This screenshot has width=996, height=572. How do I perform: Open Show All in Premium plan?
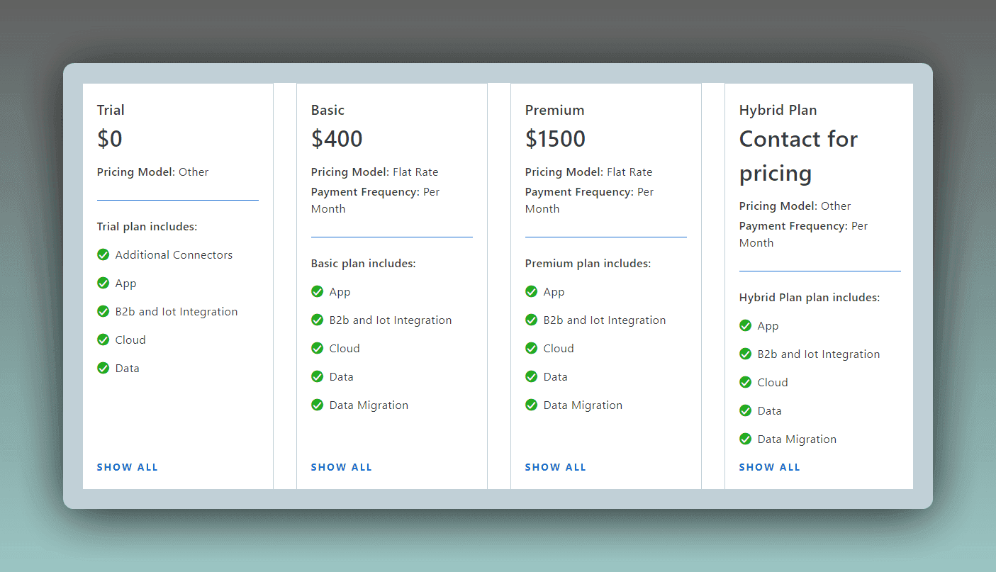click(x=556, y=467)
